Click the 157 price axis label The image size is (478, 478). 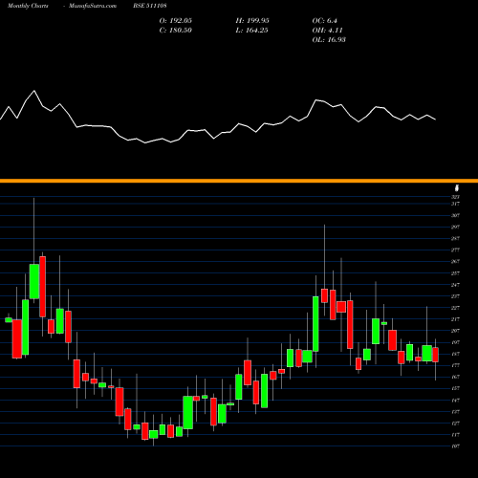click(455, 388)
